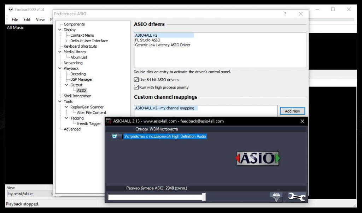Minimize the foobar2000 main window
Screen dimensions: 362x213
(x=317, y=10)
